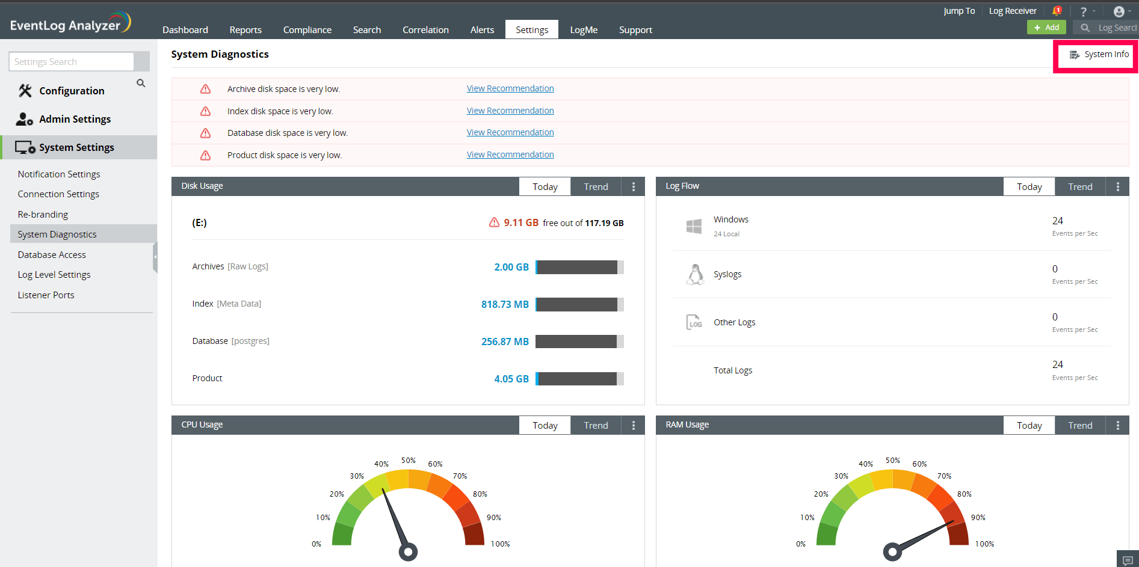
Task: Open the Correlation tab
Action: tap(426, 30)
